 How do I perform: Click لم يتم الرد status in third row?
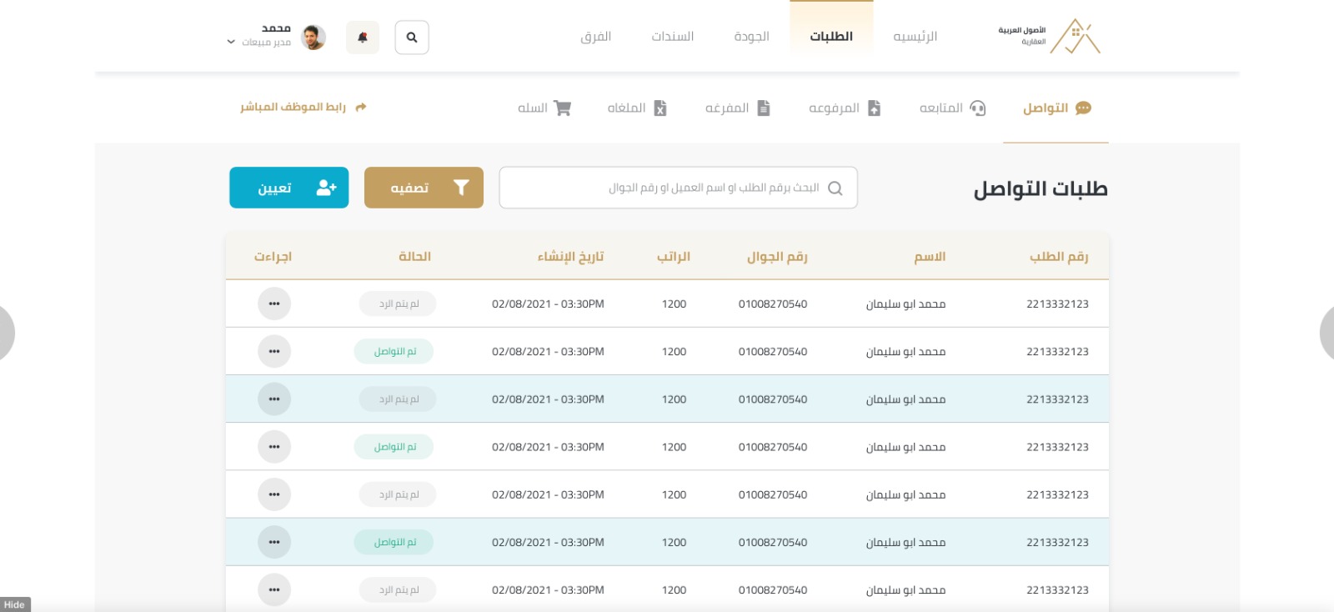click(x=398, y=399)
